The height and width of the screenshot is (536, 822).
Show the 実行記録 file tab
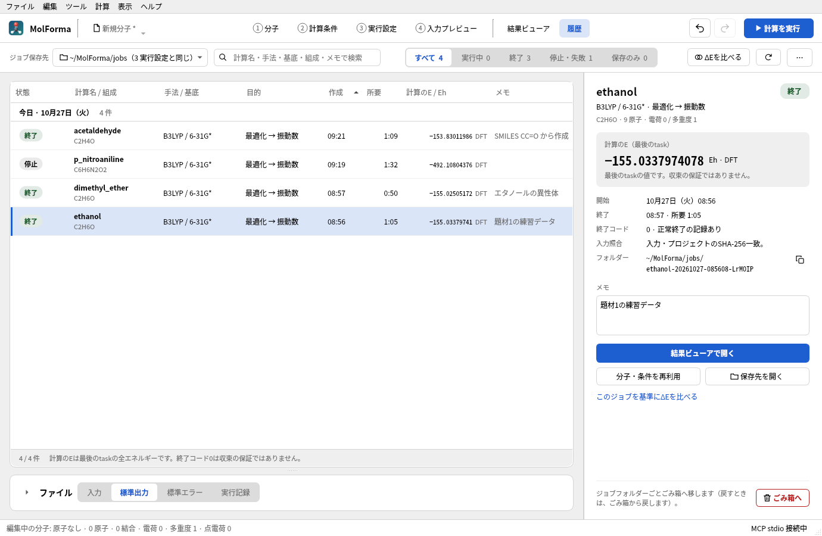coord(235,493)
